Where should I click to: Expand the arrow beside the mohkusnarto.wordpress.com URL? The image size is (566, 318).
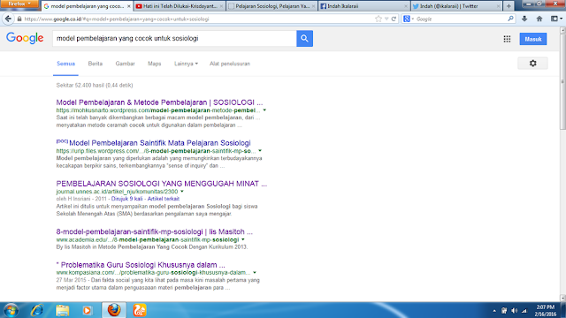(264, 110)
